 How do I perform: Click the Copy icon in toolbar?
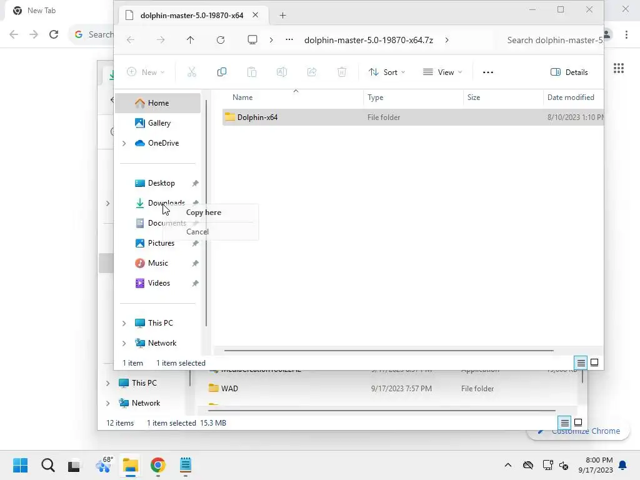(222, 72)
